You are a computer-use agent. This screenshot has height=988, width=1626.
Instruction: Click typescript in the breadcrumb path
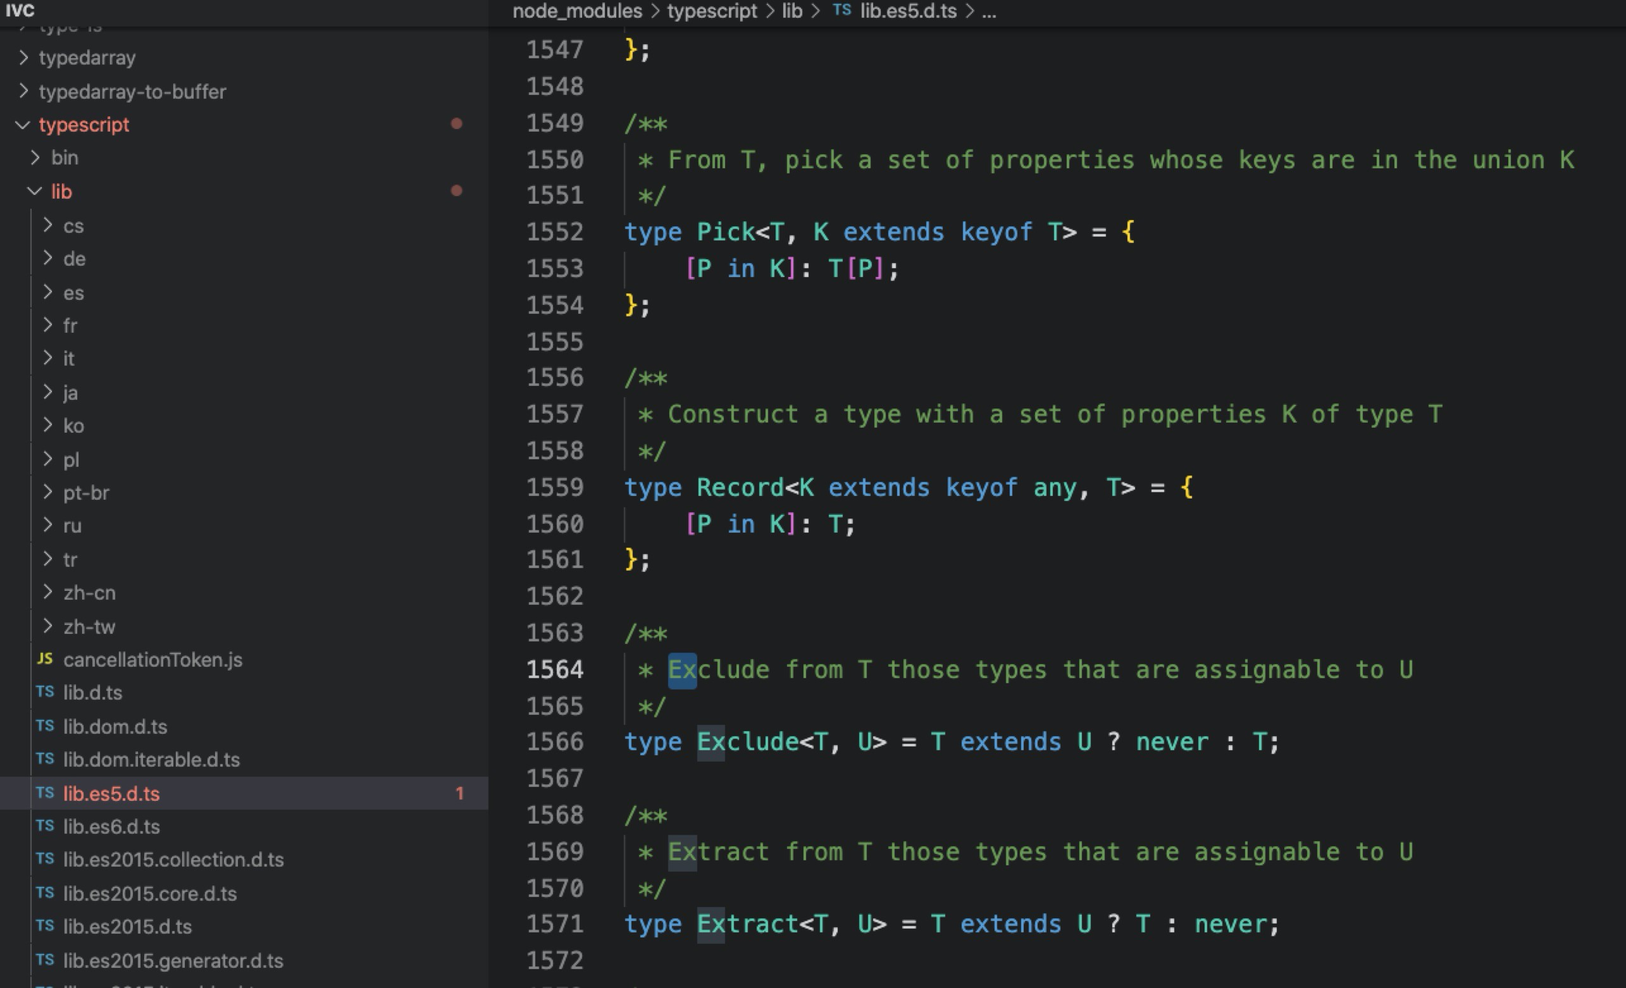[x=711, y=11]
